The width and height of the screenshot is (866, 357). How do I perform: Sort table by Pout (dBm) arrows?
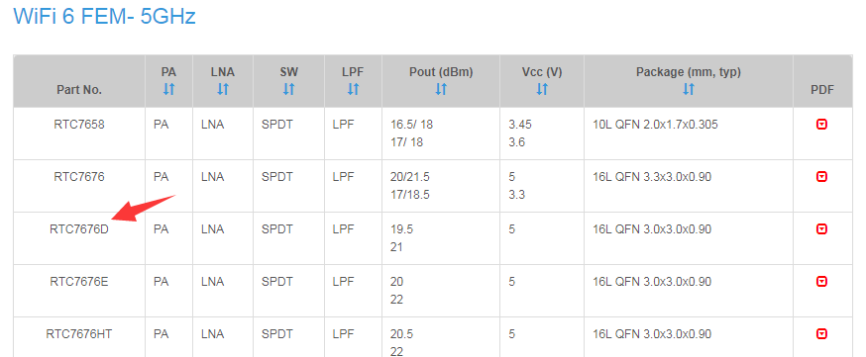pyautogui.click(x=441, y=89)
